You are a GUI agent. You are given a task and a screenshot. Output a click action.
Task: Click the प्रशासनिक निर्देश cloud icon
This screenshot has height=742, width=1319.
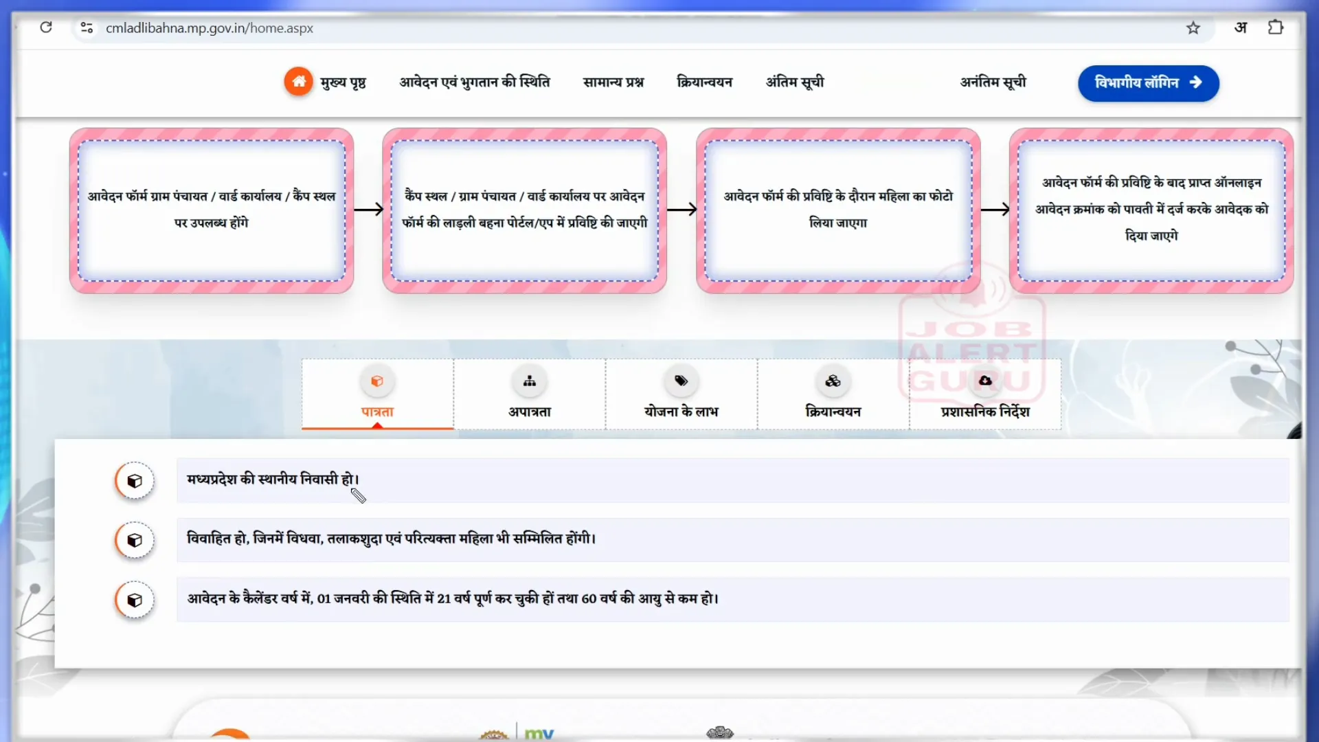point(985,381)
